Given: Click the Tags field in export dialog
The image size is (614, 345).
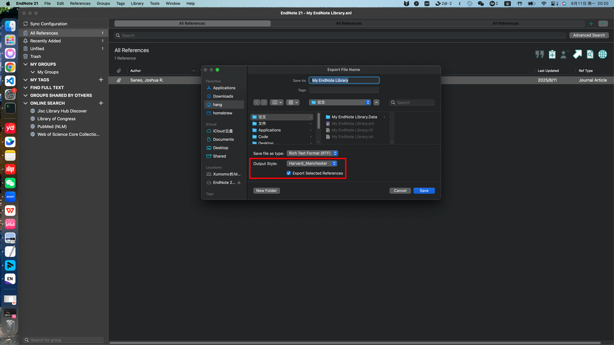Looking at the screenshot, I should point(344,90).
